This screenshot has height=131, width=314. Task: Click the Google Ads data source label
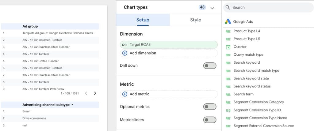[x=243, y=22]
